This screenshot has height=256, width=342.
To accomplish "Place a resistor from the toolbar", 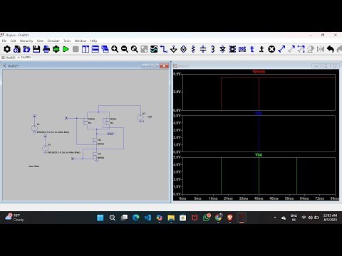I will tap(193, 49).
